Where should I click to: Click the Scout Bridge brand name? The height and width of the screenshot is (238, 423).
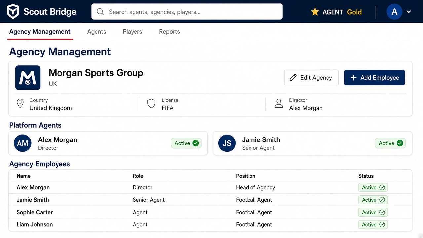[x=50, y=12]
